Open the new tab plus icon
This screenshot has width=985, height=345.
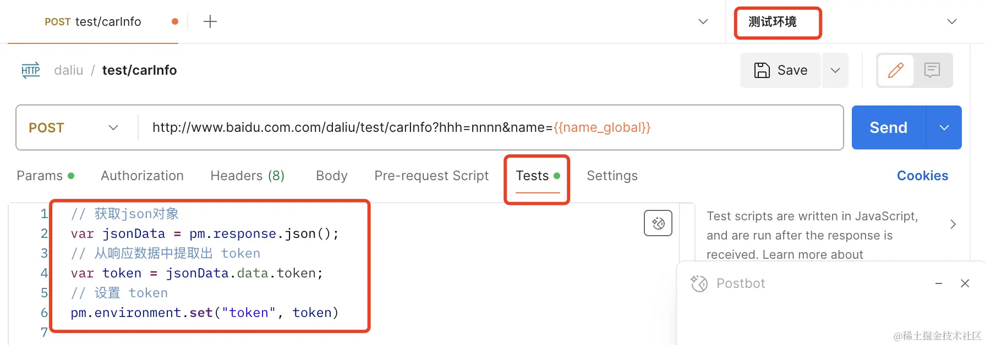point(210,22)
